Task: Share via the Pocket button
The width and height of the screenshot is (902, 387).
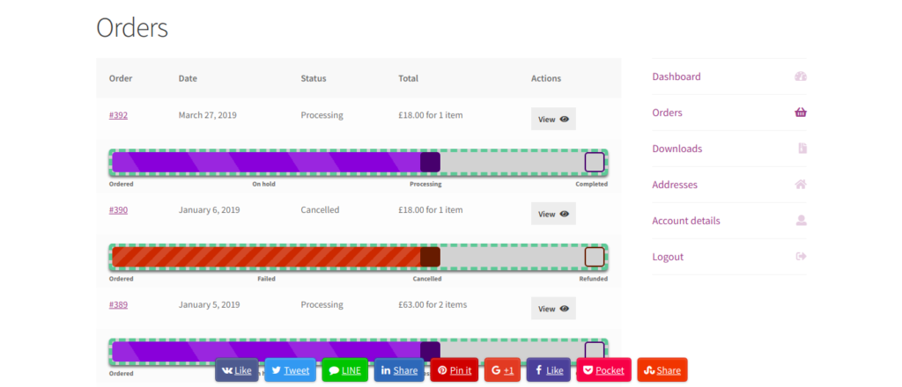Action: pyautogui.click(x=603, y=370)
